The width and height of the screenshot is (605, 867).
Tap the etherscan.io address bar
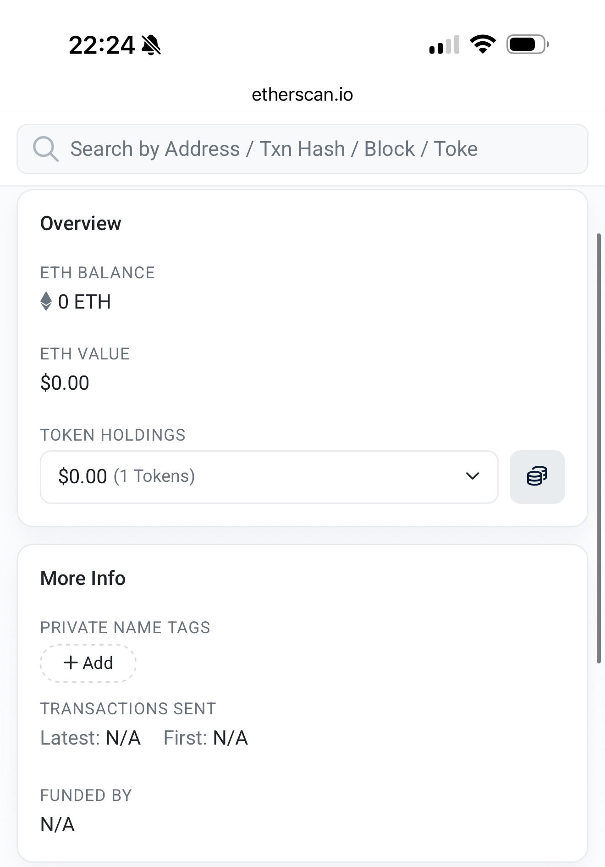(x=302, y=94)
